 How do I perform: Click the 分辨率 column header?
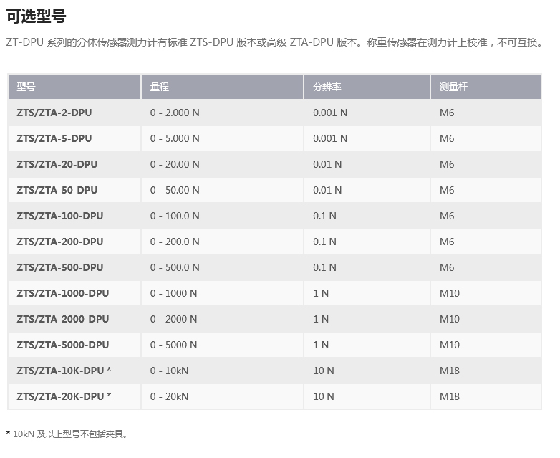tap(367, 87)
